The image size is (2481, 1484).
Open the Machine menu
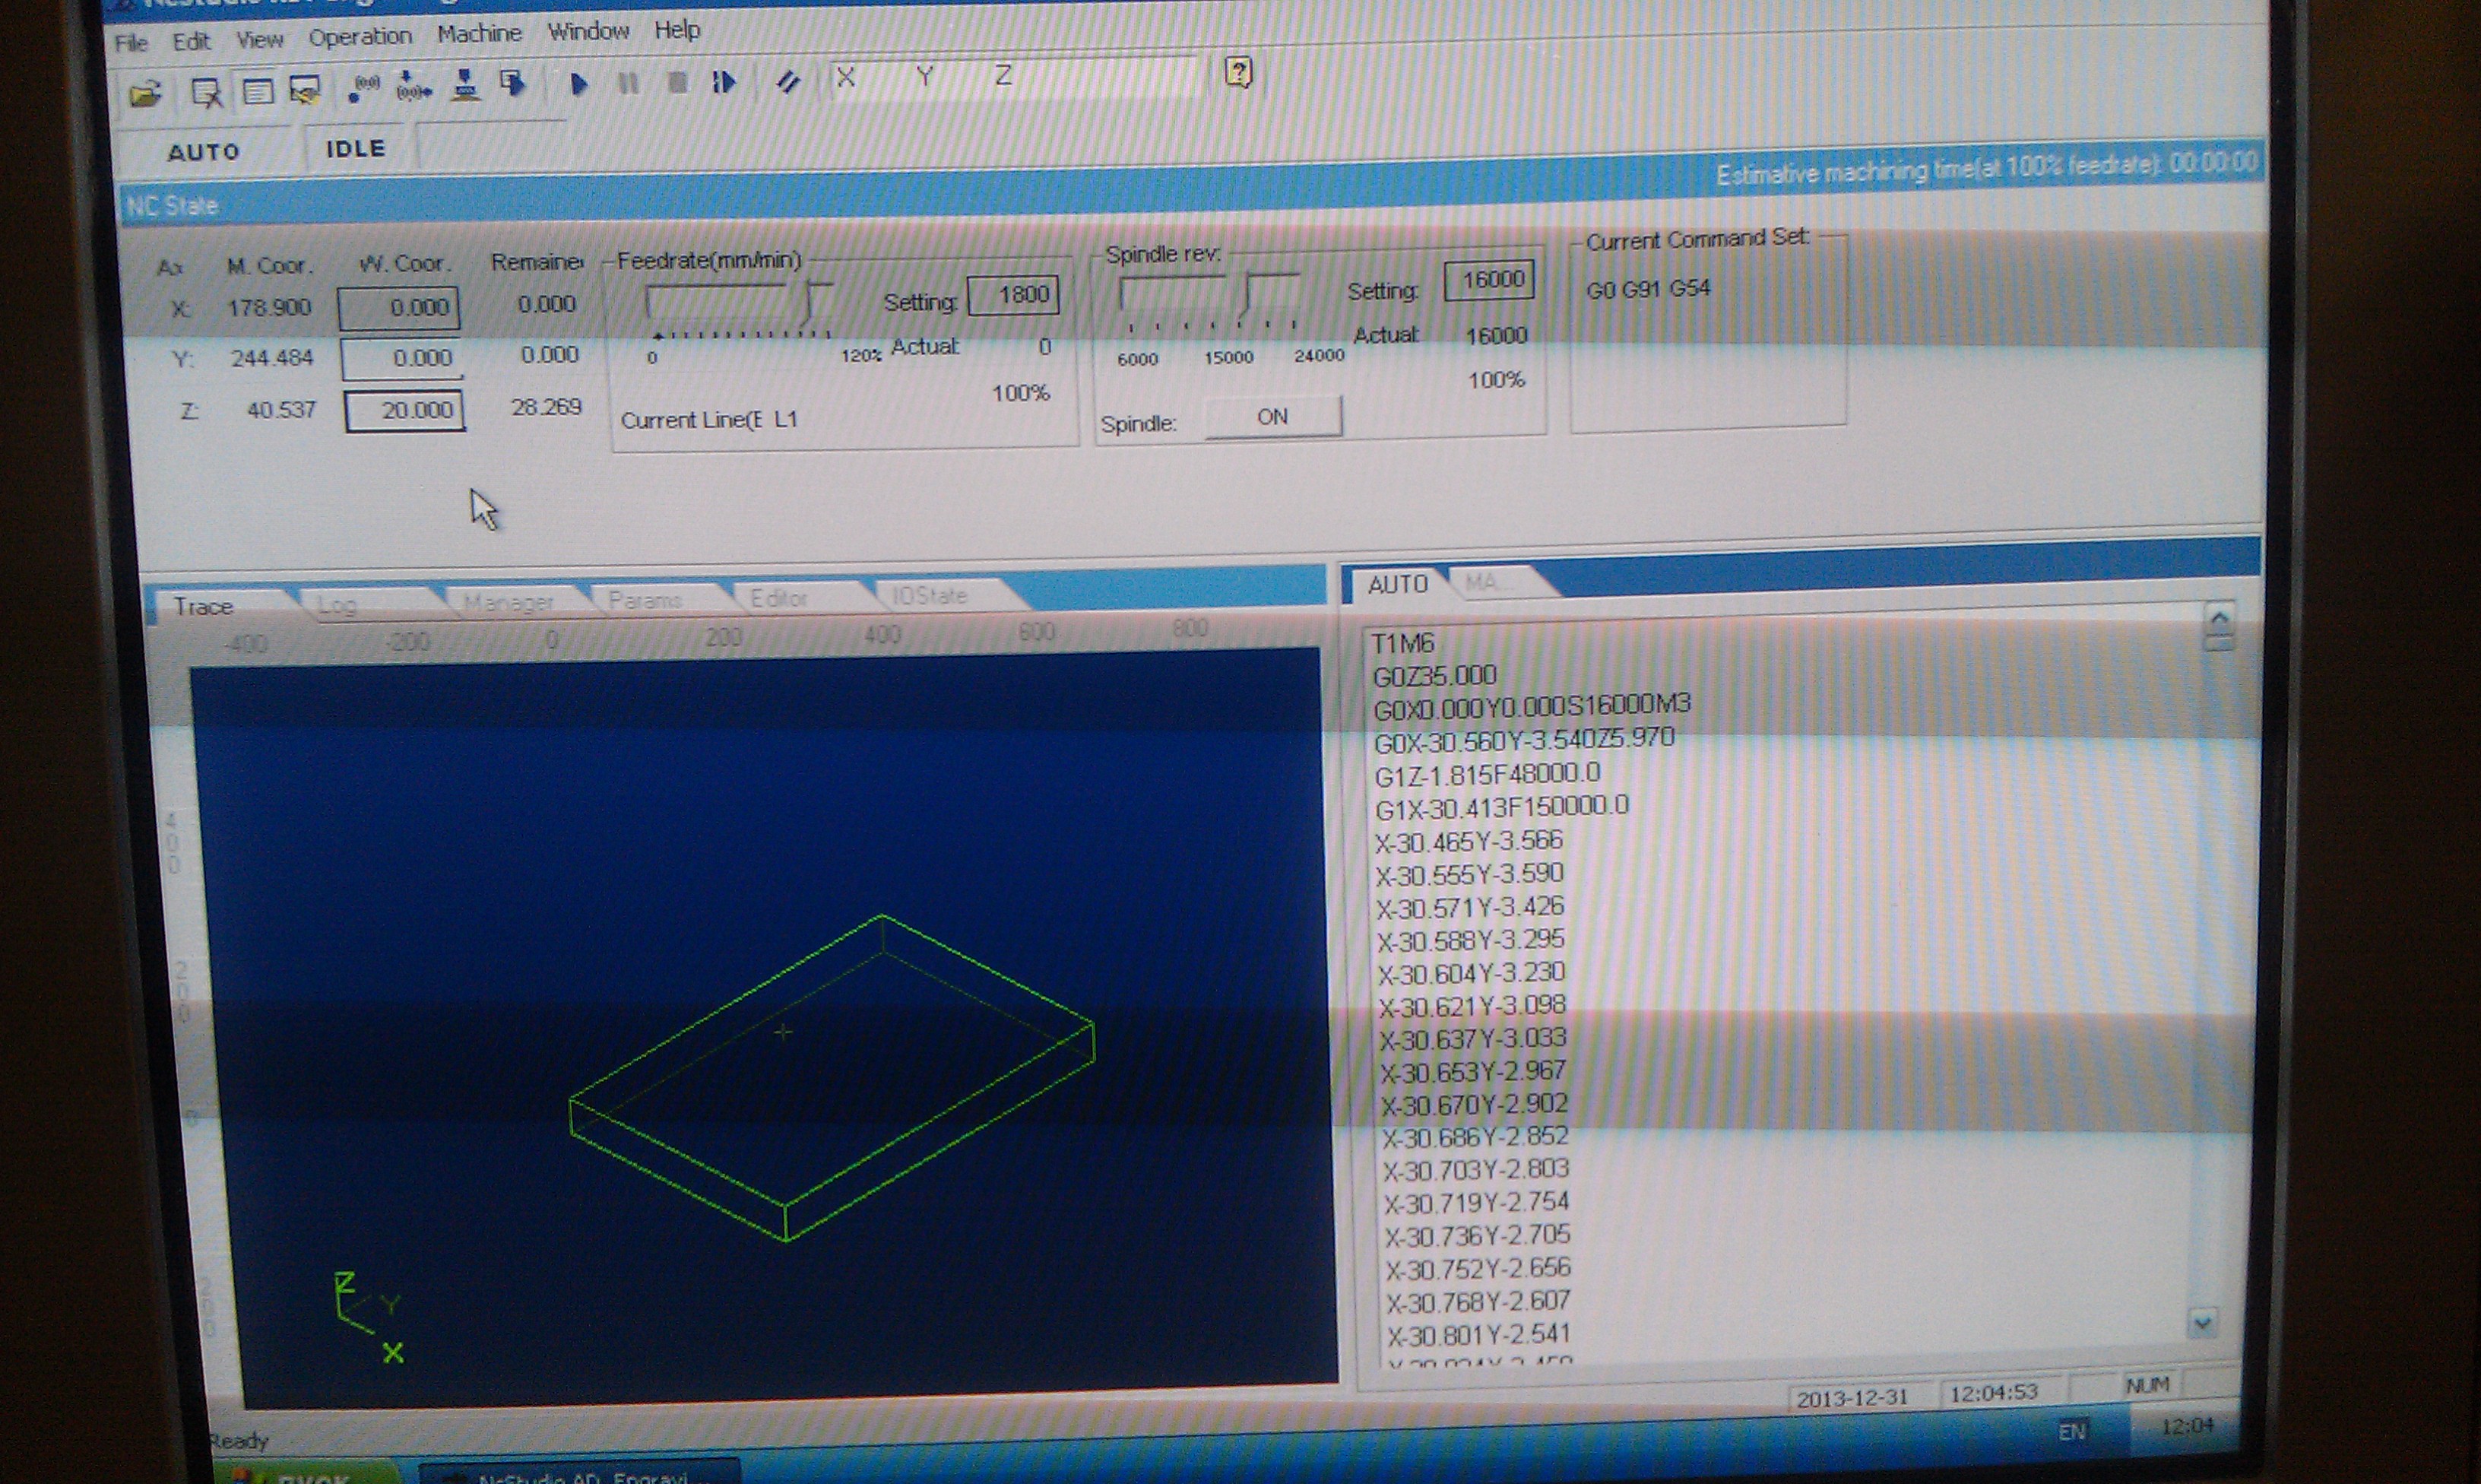tap(479, 34)
